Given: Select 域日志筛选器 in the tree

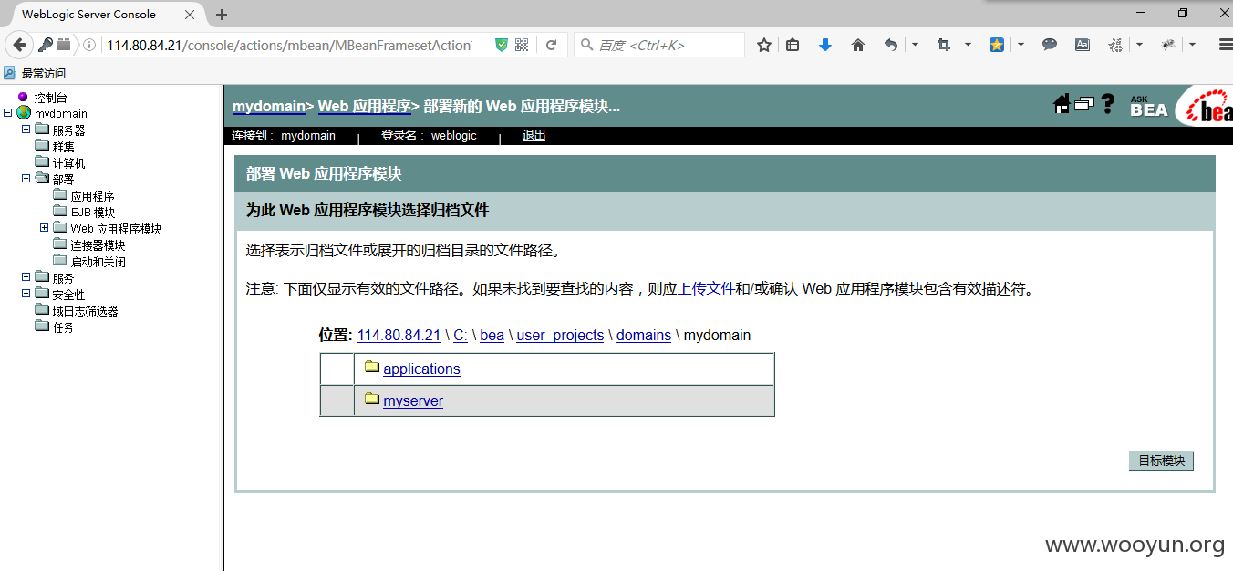Looking at the screenshot, I should coord(85,311).
